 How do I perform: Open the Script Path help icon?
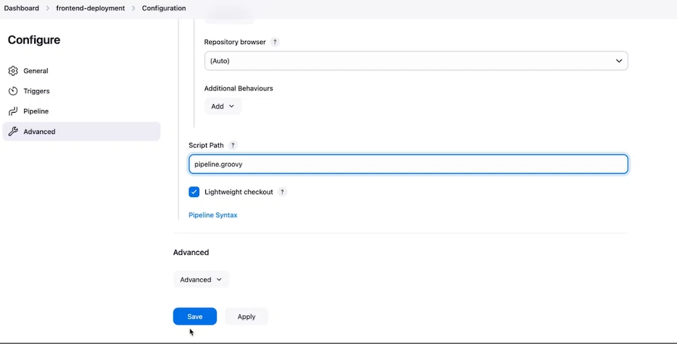pyautogui.click(x=233, y=146)
